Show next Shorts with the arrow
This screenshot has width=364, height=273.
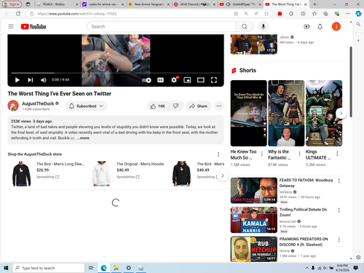pos(341,113)
